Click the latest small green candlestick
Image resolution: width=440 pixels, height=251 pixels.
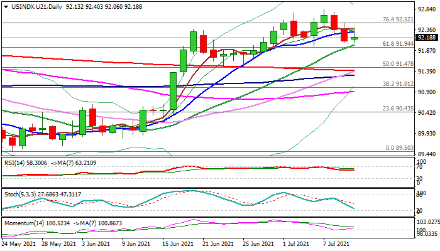click(355, 38)
